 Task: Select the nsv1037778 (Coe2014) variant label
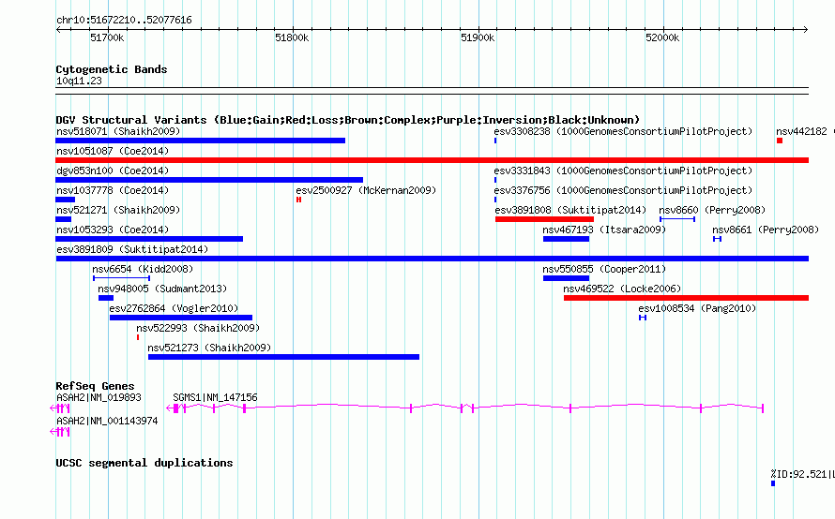click(113, 190)
